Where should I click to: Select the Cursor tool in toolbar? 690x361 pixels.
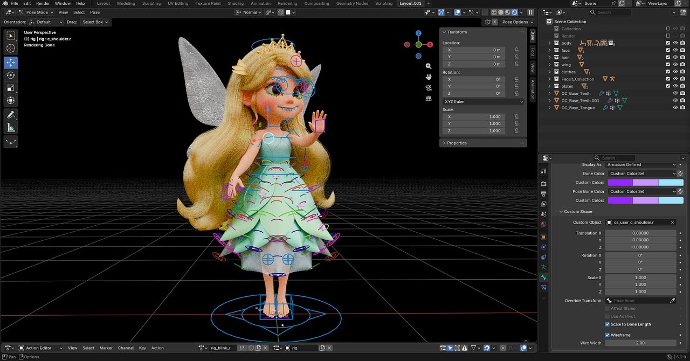coord(11,48)
